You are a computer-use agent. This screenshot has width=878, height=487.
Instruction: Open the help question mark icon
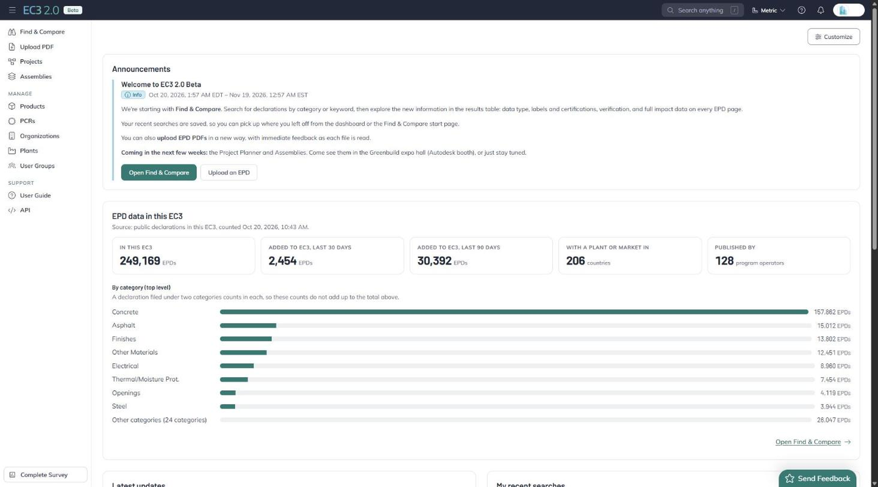(802, 10)
